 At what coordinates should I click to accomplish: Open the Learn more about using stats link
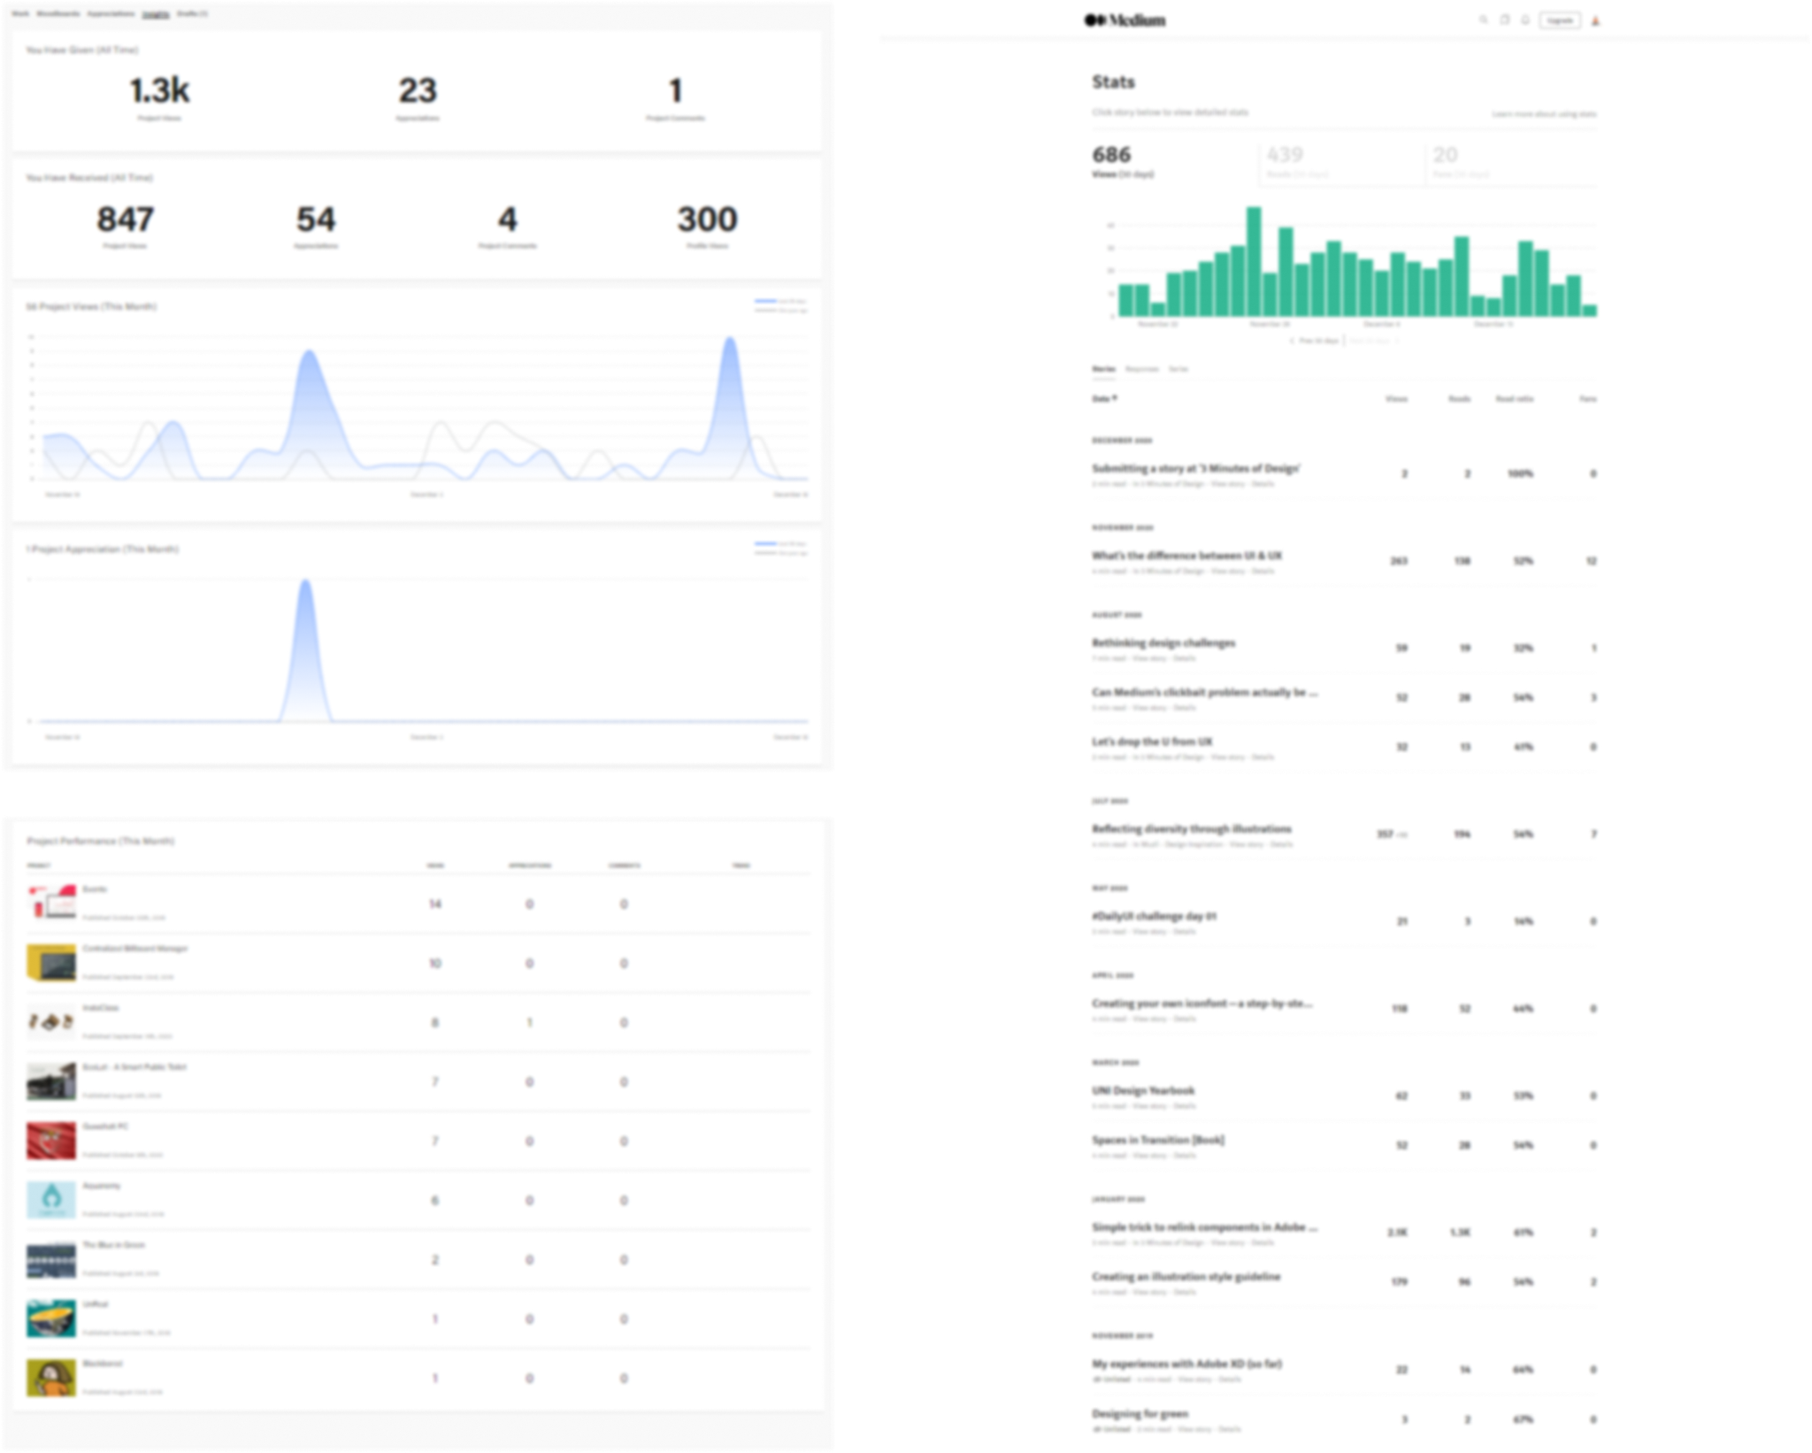click(x=1544, y=114)
